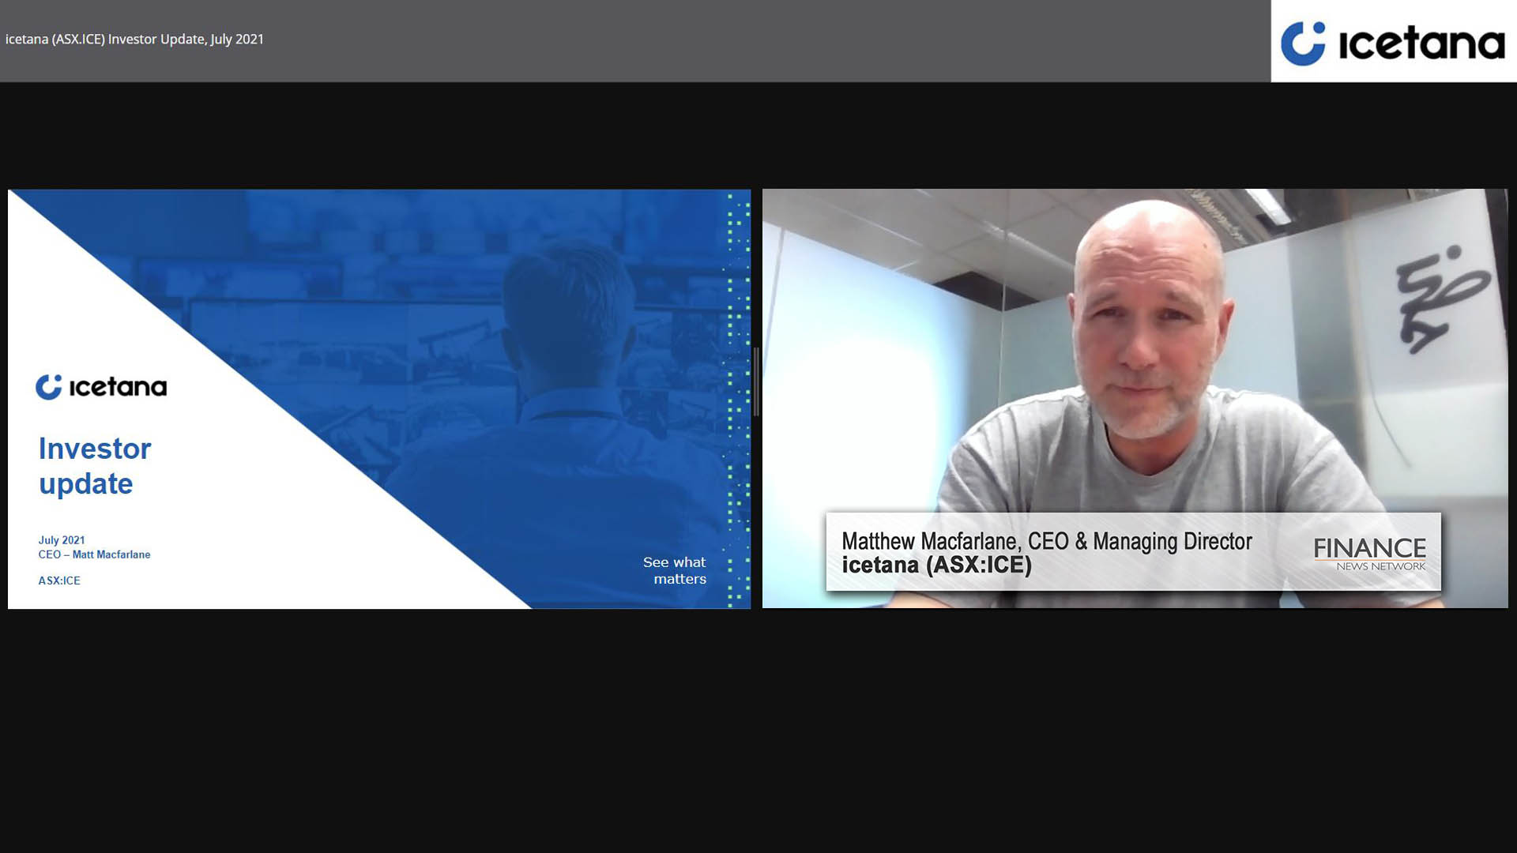The width and height of the screenshot is (1517, 853).
Task: Click the presenter webcam video pane
Action: [x=1135, y=398]
